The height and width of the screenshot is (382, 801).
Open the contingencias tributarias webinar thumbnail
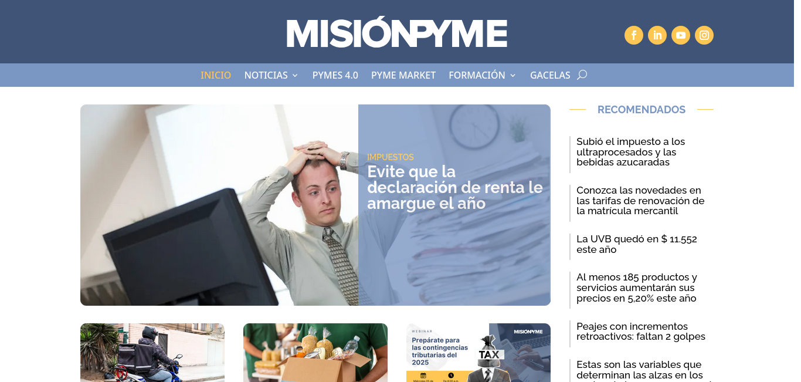pyautogui.click(x=478, y=353)
